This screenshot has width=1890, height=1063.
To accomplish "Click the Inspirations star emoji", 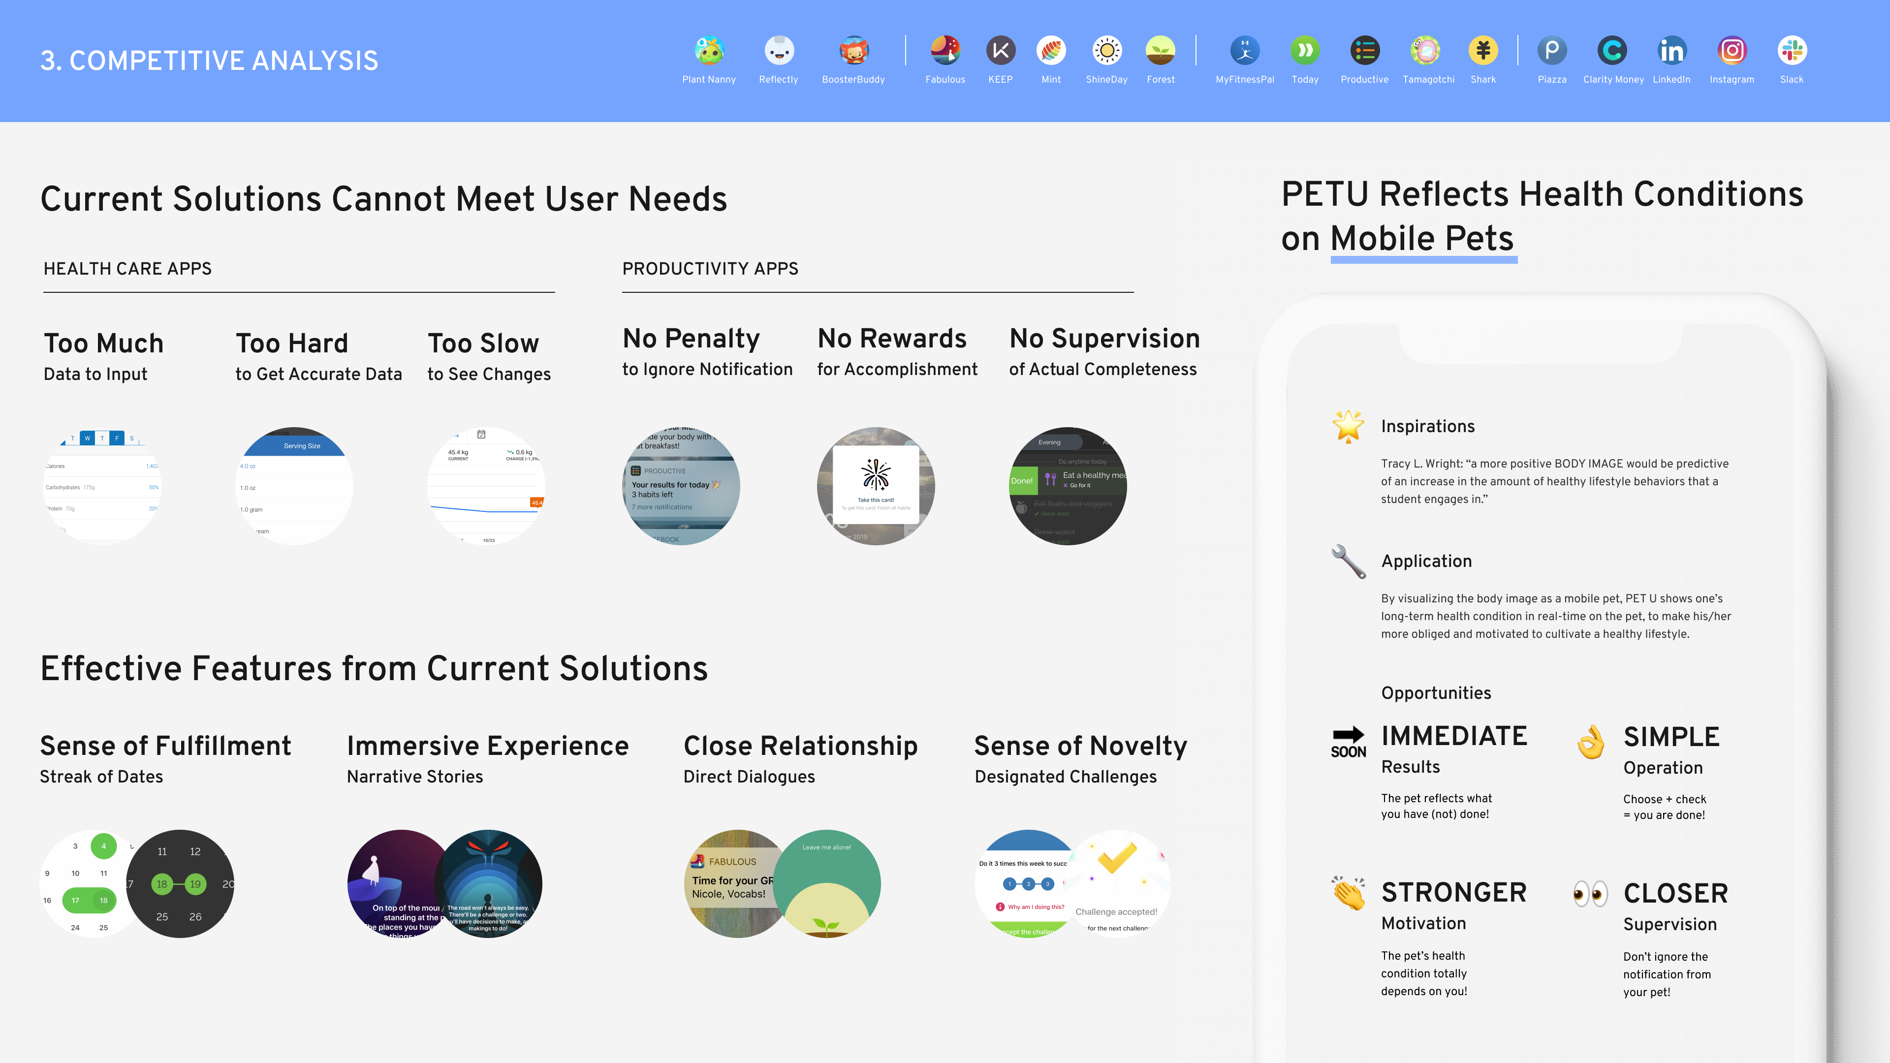I will pos(1349,426).
